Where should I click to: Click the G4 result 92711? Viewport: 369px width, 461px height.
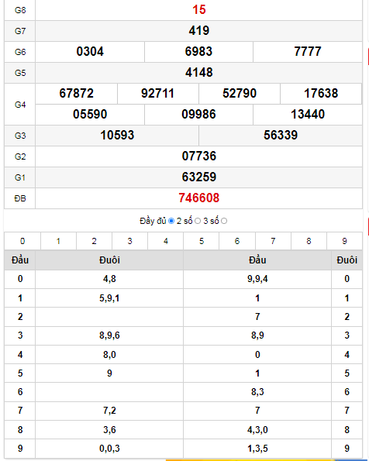tap(157, 94)
